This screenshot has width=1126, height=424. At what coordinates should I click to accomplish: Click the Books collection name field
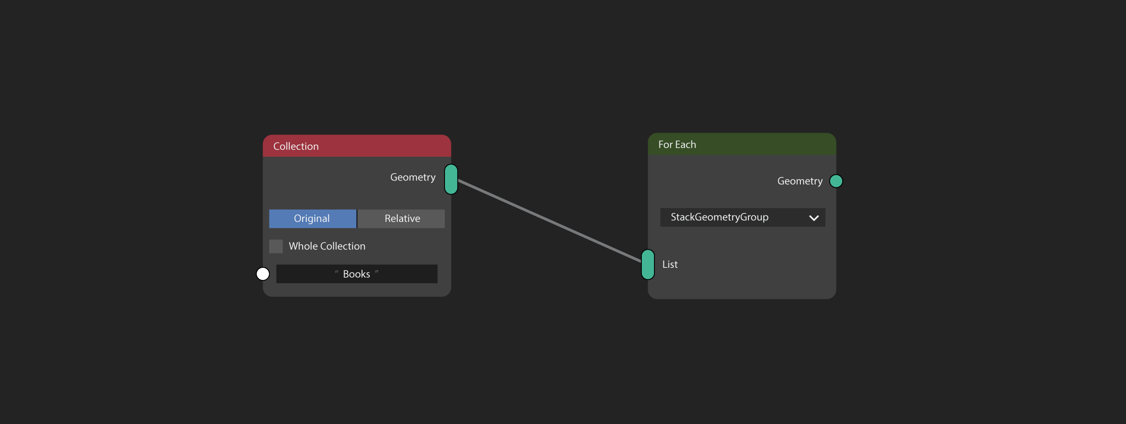coord(357,274)
